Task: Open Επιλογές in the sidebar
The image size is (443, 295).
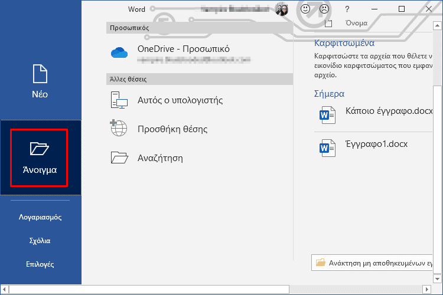Action: tap(40, 264)
